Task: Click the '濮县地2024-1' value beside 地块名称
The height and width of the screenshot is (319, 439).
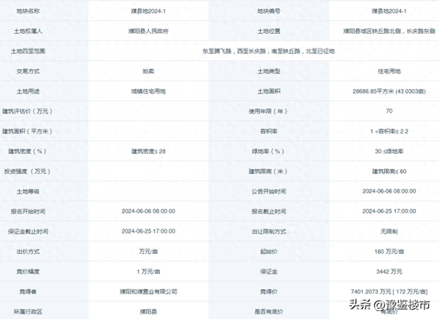Action: [x=148, y=11]
